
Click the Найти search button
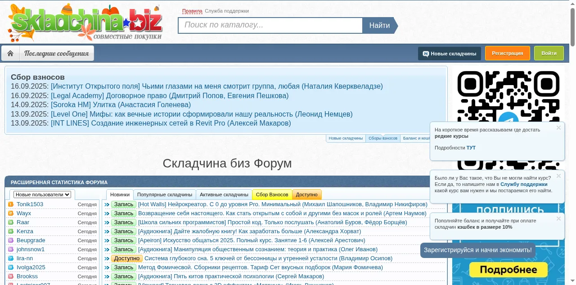click(380, 26)
